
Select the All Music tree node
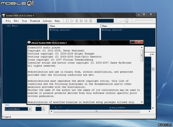click(13, 26)
